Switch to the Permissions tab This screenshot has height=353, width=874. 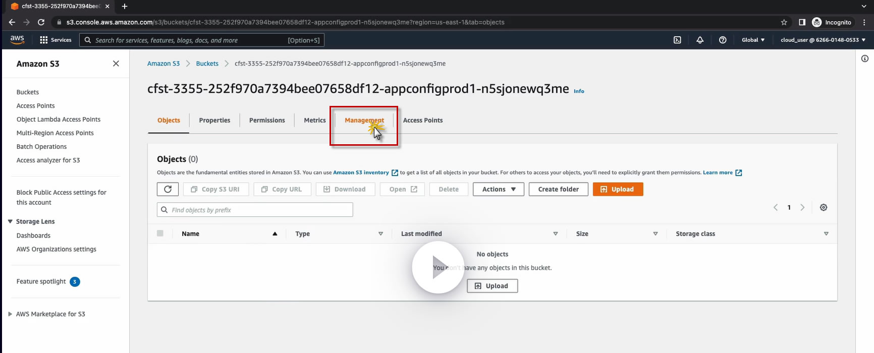click(x=267, y=120)
